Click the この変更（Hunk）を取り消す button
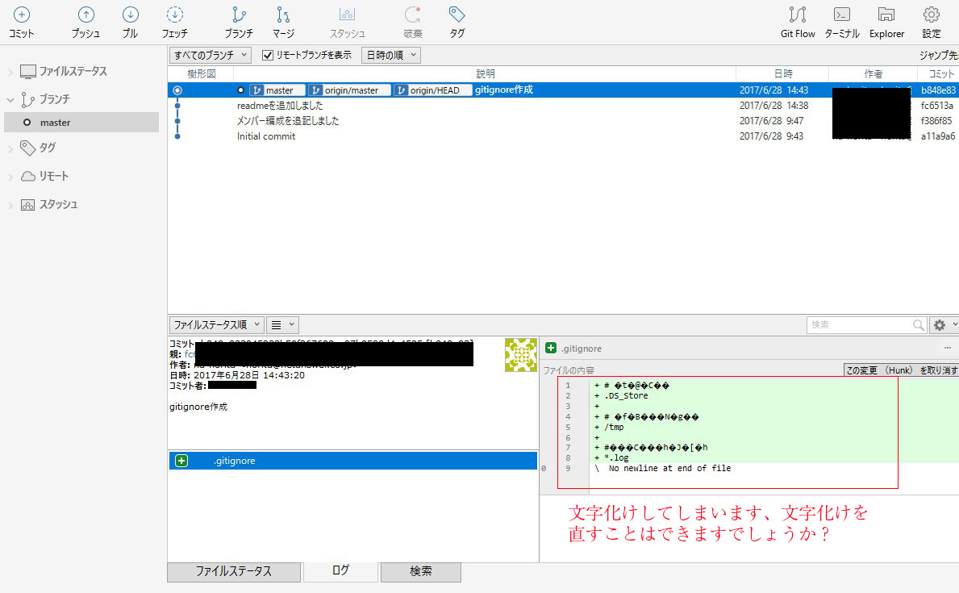The height and width of the screenshot is (593, 959). click(905, 370)
